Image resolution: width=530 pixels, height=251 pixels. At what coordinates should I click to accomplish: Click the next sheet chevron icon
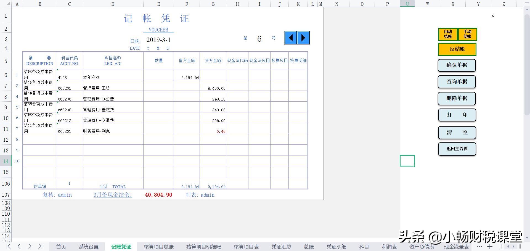click(x=30, y=247)
